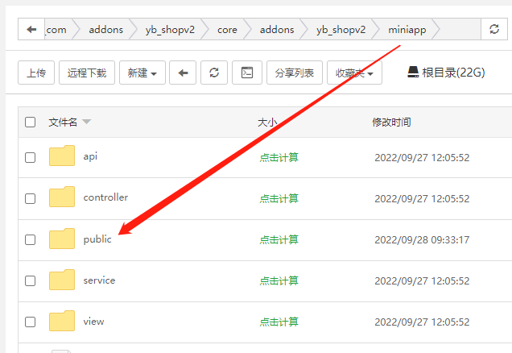
Task: Navigate to second addons breadcrumb after core
Action: (x=277, y=30)
